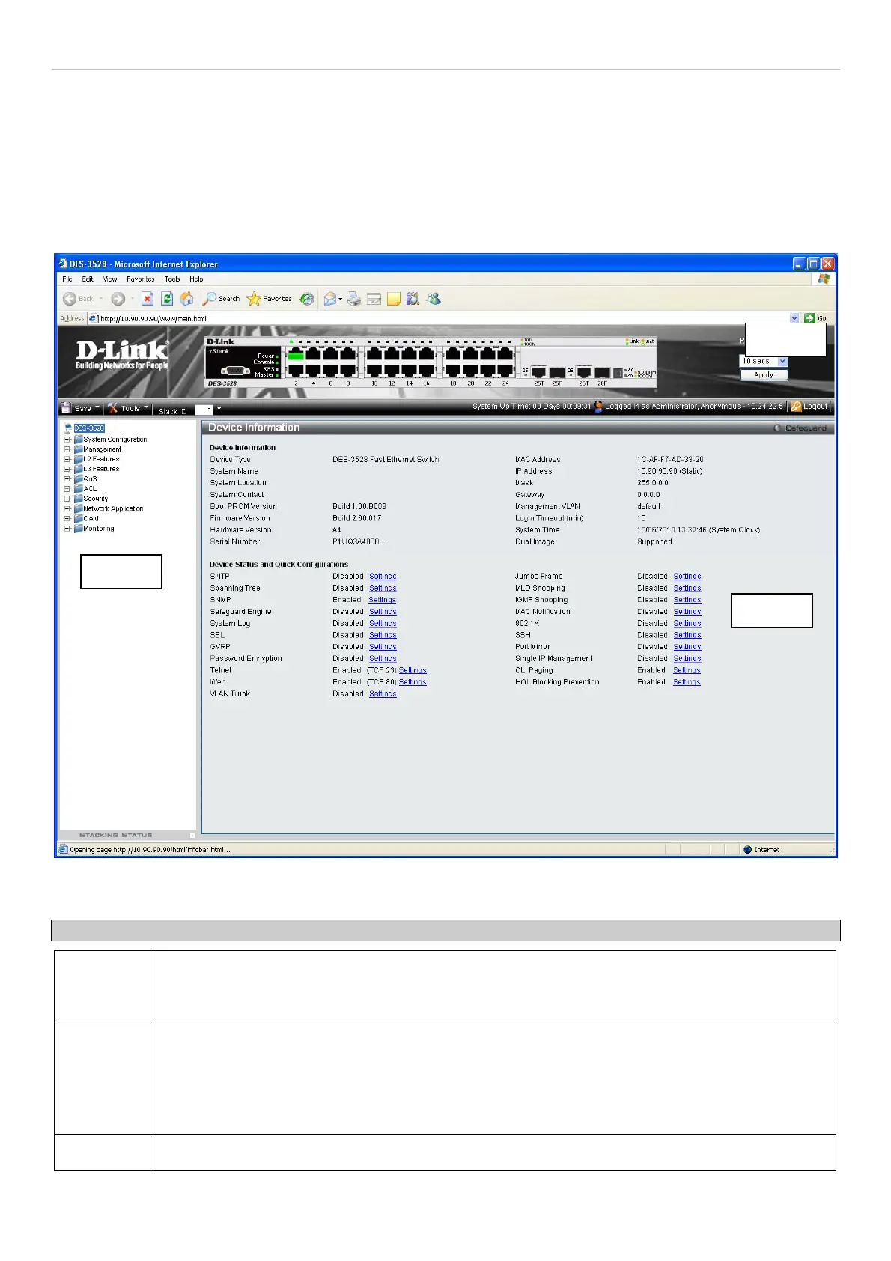Screen dimensions: 891x1261
Task: Expand the L2 Features tree node
Action: 67,459
